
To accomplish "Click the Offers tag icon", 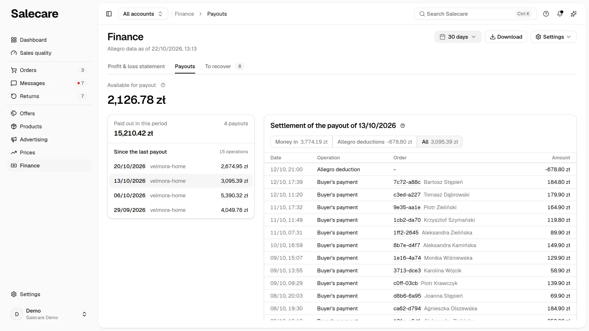I will pos(14,113).
